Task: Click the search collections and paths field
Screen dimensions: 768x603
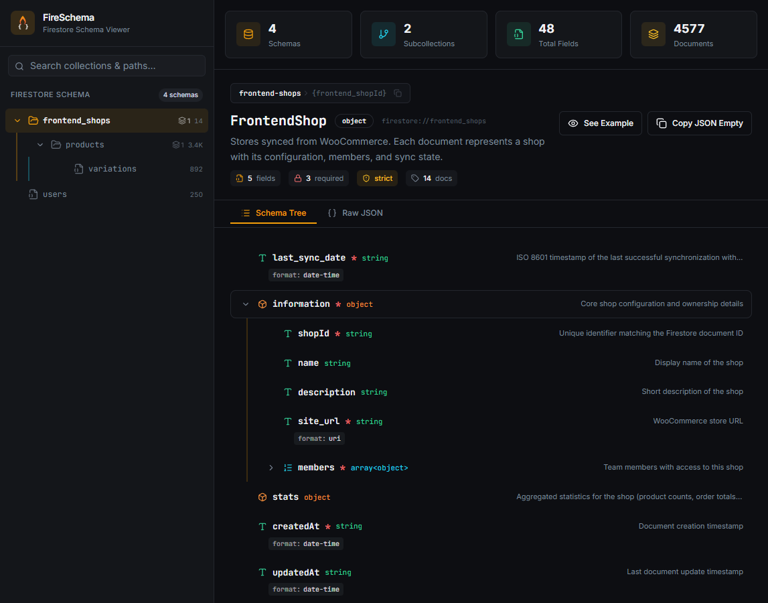Action: click(x=106, y=65)
